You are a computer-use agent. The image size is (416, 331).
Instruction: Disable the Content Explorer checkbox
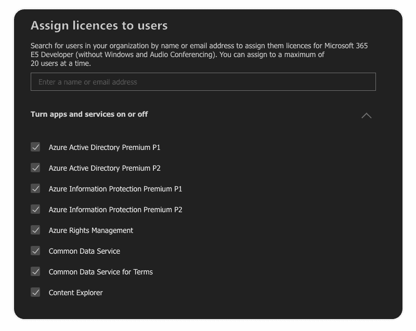click(x=35, y=292)
